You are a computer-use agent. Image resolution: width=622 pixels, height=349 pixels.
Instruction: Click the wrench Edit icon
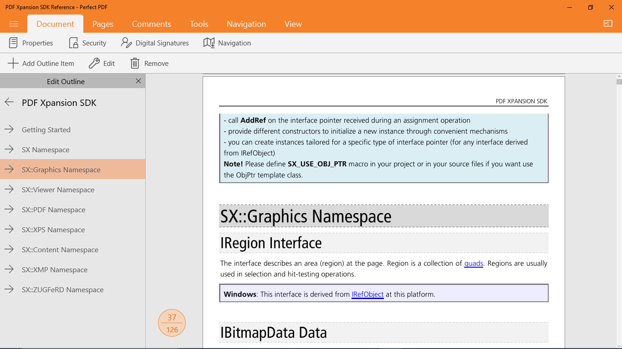click(x=94, y=63)
